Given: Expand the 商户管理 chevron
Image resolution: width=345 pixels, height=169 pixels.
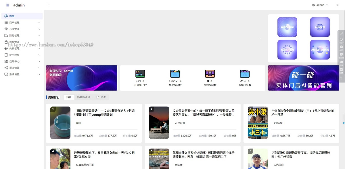Looking at the screenshot, I should (39, 23).
